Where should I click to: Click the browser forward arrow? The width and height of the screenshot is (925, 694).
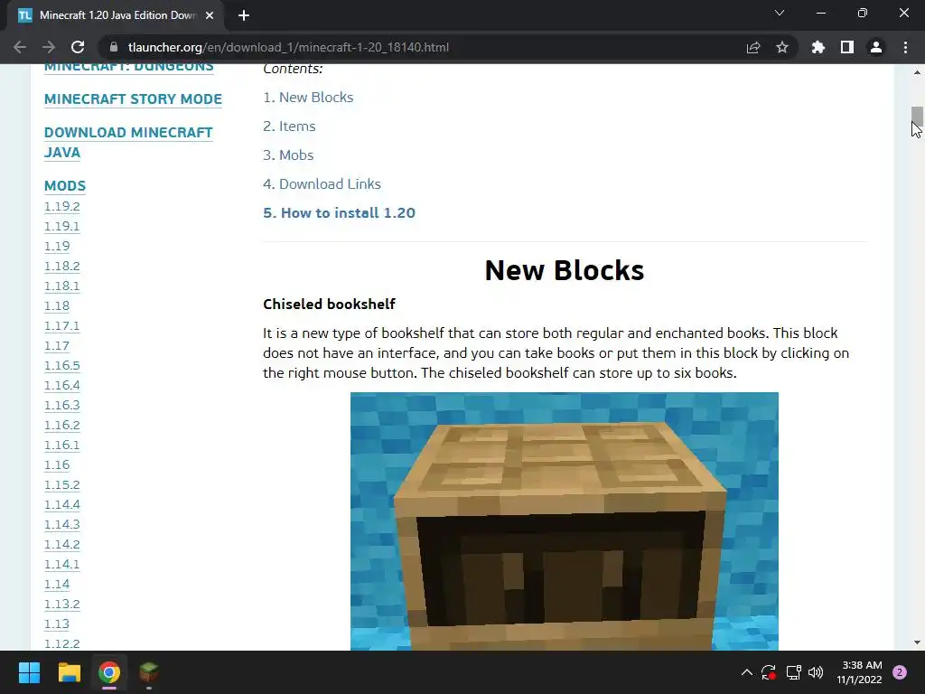49,47
